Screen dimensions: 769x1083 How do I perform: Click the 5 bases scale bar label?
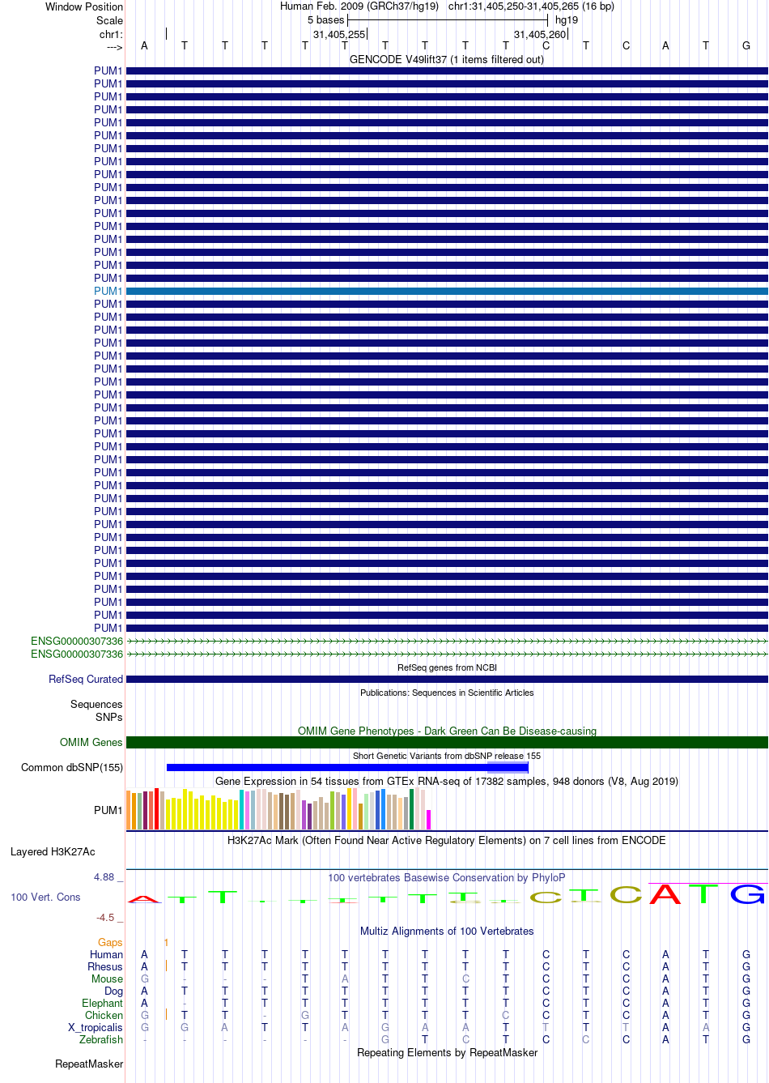pos(325,19)
